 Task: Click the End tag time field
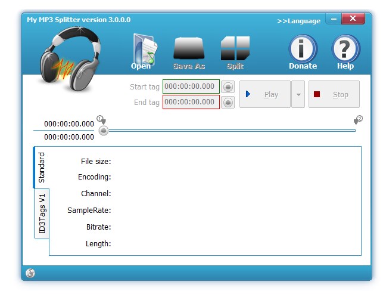(x=191, y=102)
